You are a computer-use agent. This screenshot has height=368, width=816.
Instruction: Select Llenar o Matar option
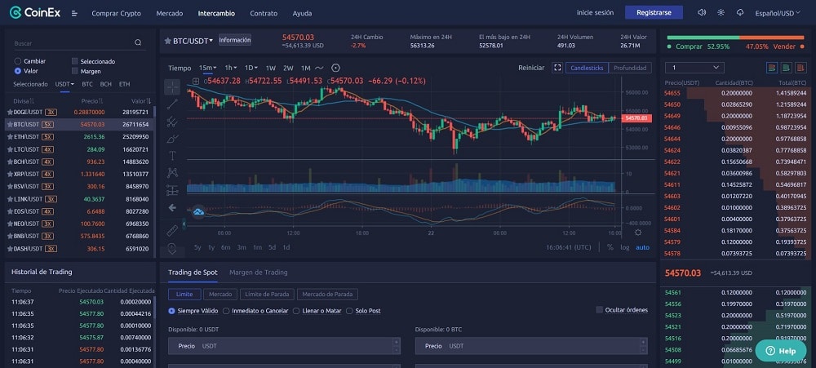[296, 311]
